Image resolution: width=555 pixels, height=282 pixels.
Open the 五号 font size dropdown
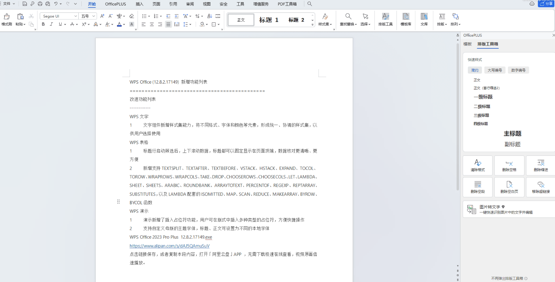[94, 16]
